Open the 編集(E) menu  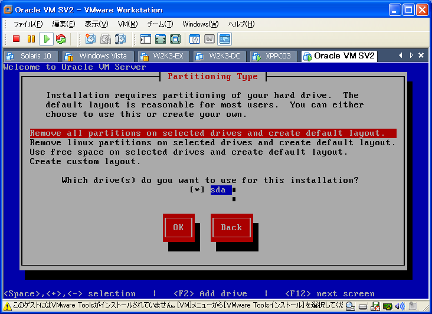64,24
